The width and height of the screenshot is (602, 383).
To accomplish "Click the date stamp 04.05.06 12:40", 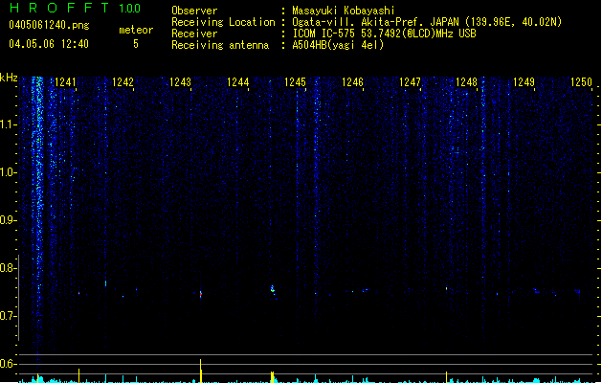I will [49, 44].
